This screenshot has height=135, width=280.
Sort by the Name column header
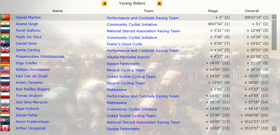(58, 11)
